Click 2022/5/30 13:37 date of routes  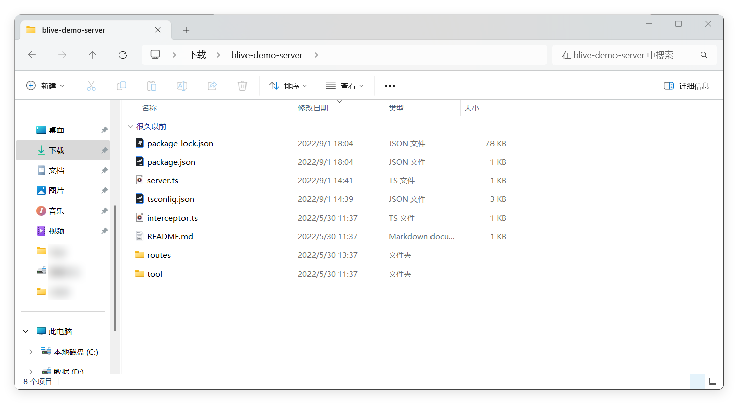pos(328,255)
